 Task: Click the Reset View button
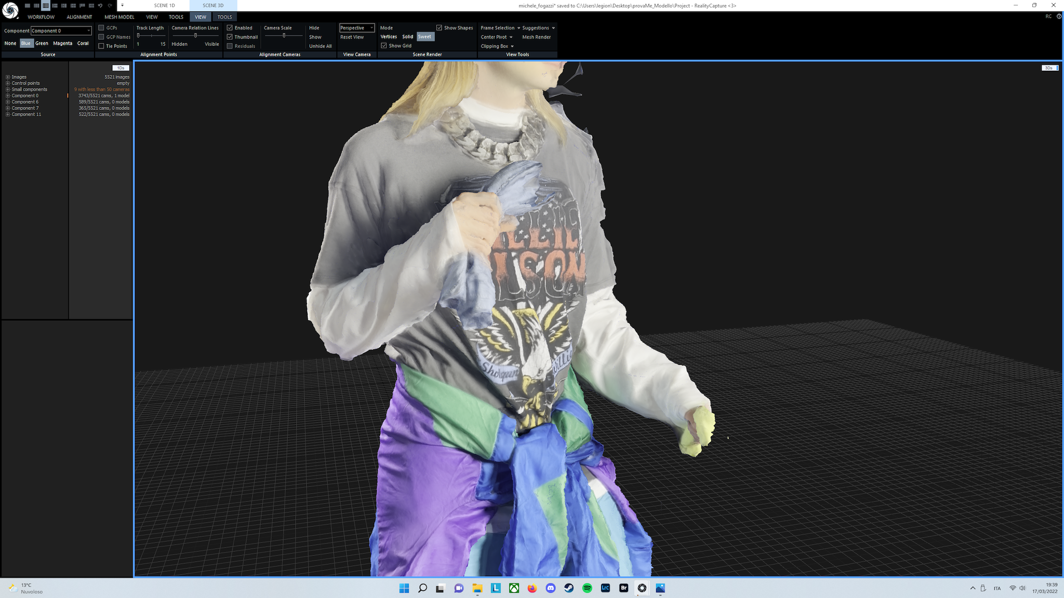click(x=352, y=37)
